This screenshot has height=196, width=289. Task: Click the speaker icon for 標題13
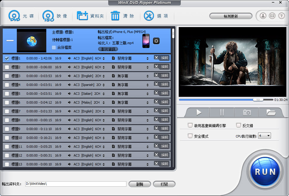70,164
